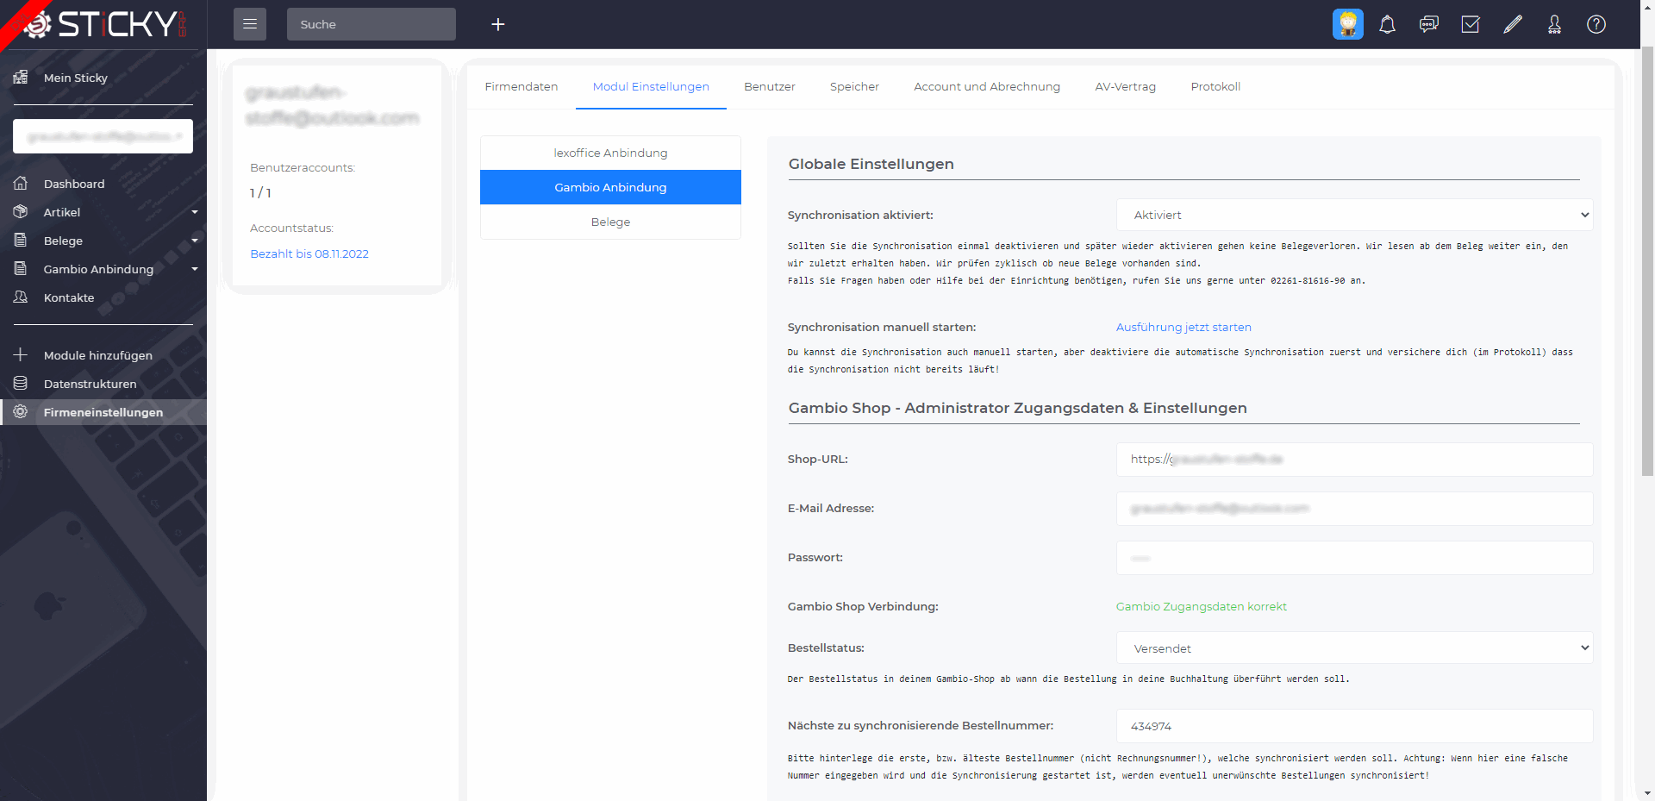Open the chat messages icon
Screen dimensions: 1655x801
(1428, 24)
